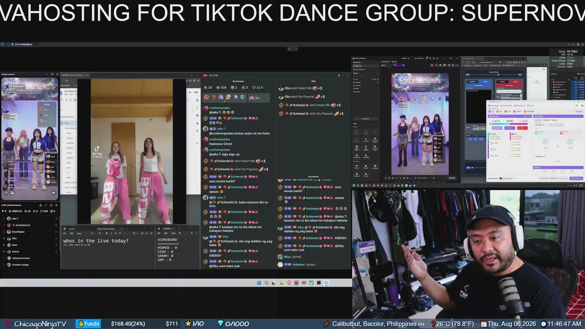This screenshot has width=585, height=329.
Task: Click SUPERNOVA live preview in LIVE Studio
Action: 420,124
